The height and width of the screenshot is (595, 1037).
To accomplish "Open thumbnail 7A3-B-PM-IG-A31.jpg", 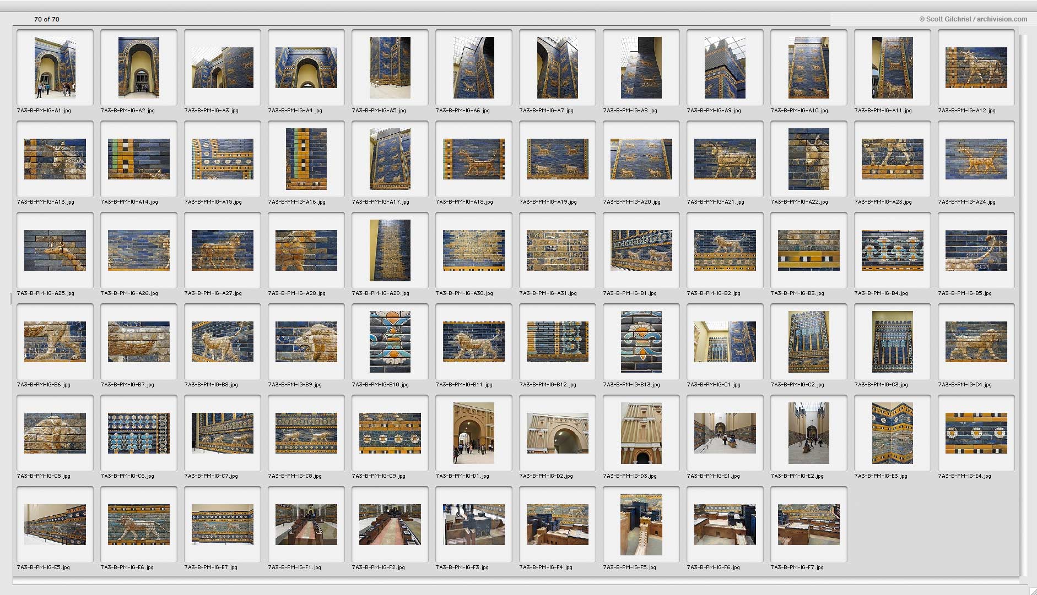I will click(x=558, y=250).
